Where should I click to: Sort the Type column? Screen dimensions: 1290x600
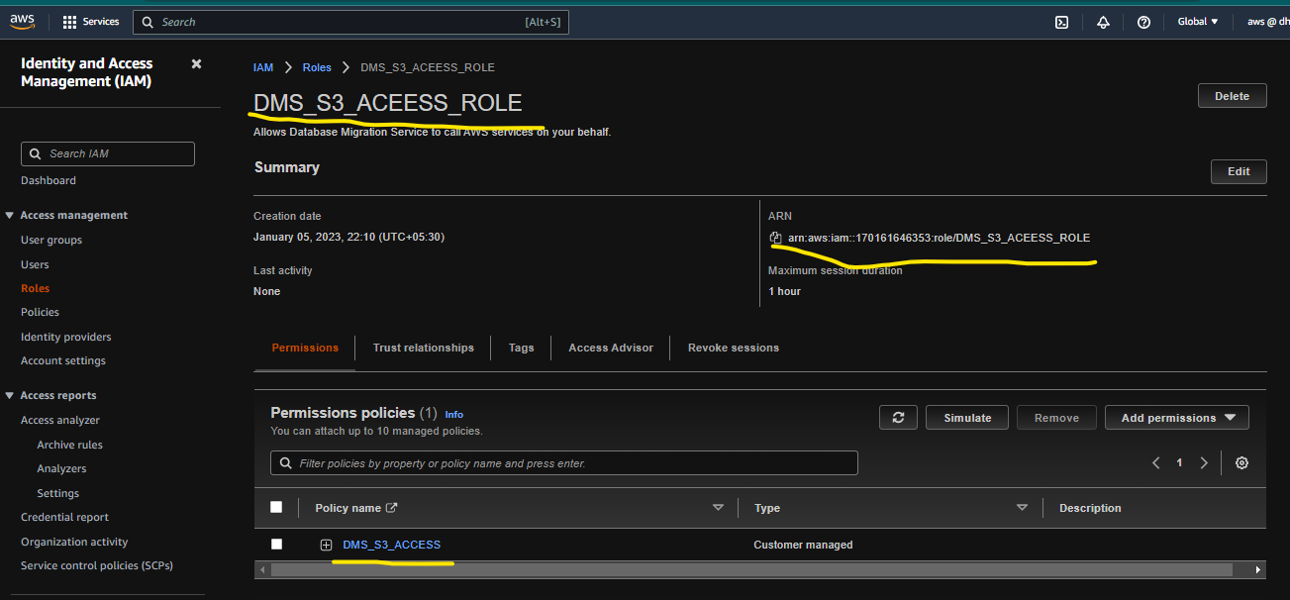point(1022,508)
